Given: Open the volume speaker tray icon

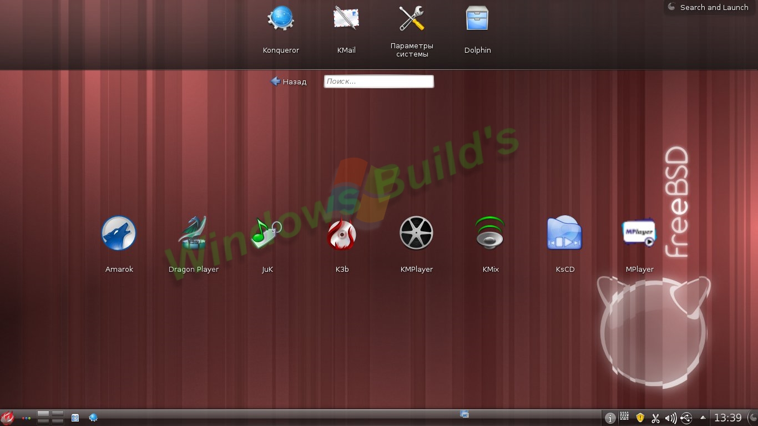Looking at the screenshot, I should pos(670,418).
